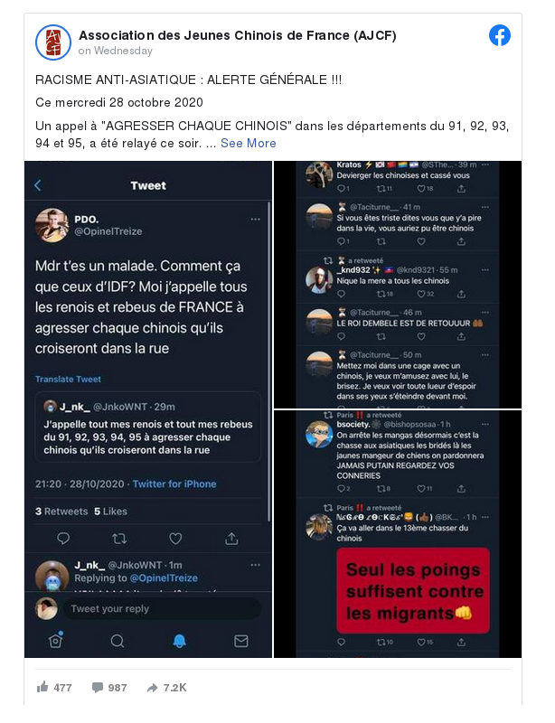Screen dimensions: 555x723
Task: Go back using the Tweet back arrow
Action: [38, 185]
